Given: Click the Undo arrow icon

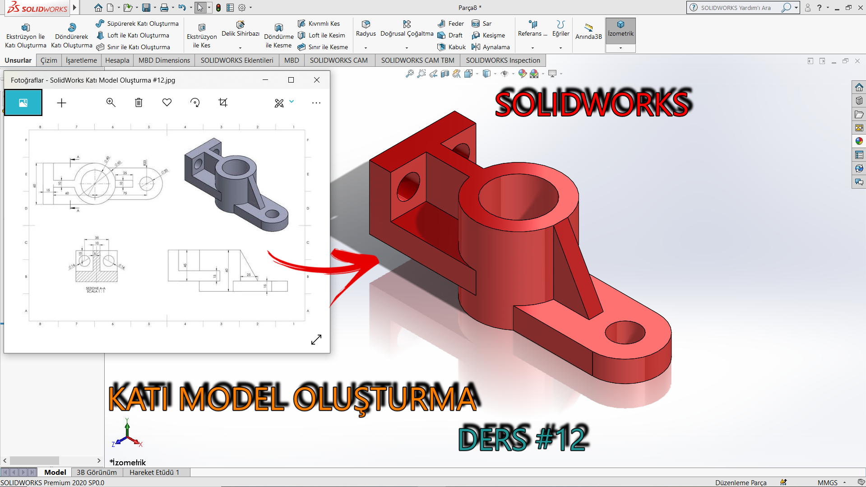Looking at the screenshot, I should tap(182, 8).
